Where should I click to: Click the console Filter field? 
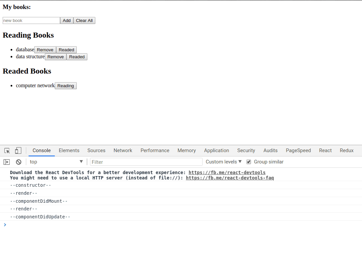click(146, 162)
